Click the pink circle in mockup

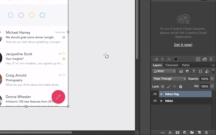tap(21, 15)
